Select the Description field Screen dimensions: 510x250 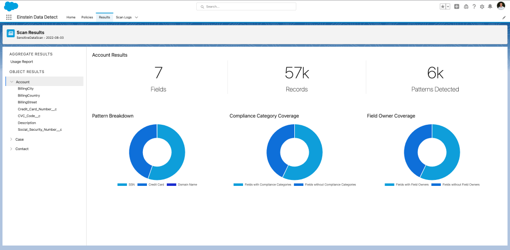tap(27, 123)
